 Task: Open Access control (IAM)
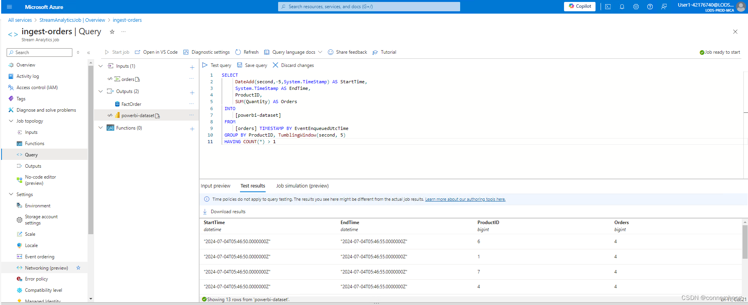pos(37,88)
